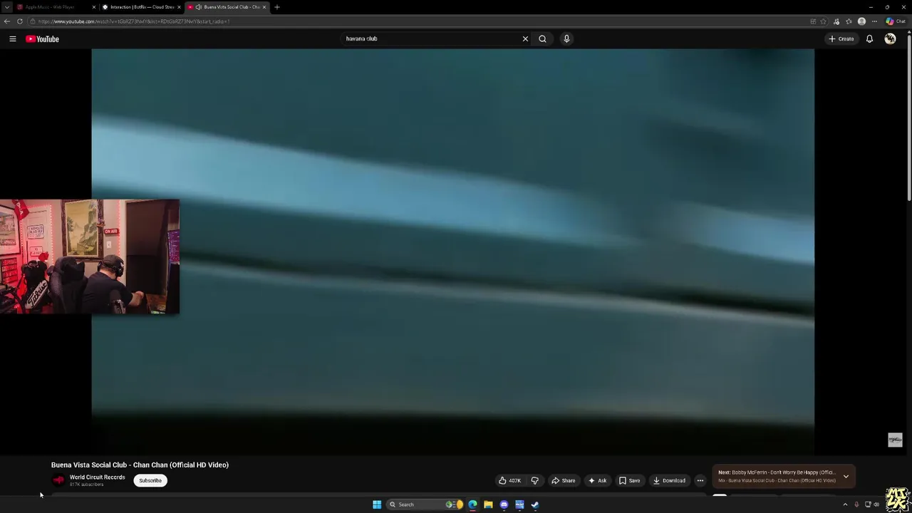Add page to favorites star
The image size is (912, 513).
(x=823, y=21)
